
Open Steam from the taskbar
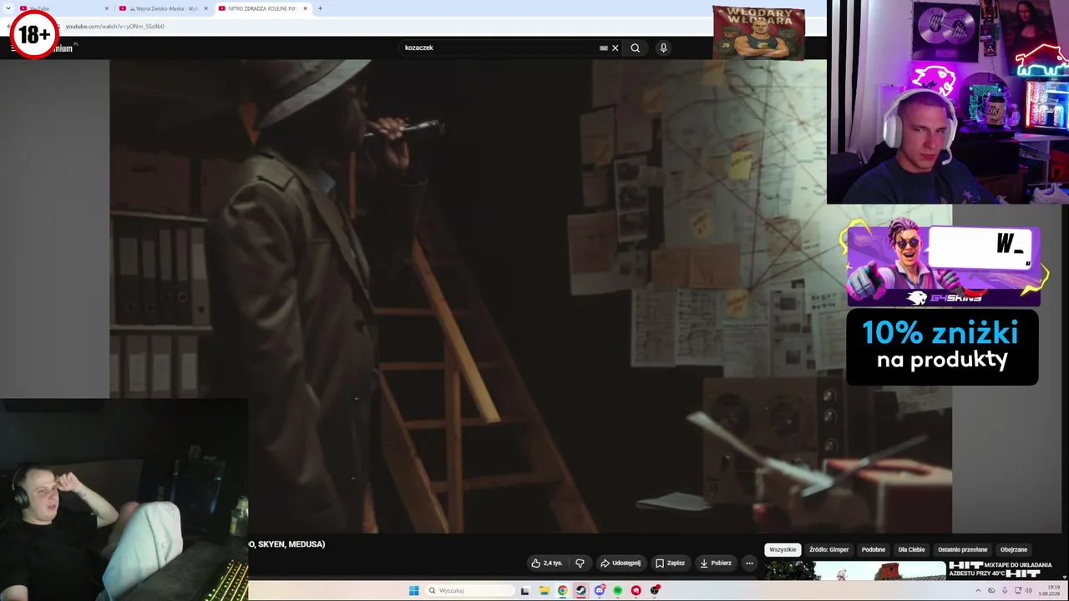tap(580, 591)
